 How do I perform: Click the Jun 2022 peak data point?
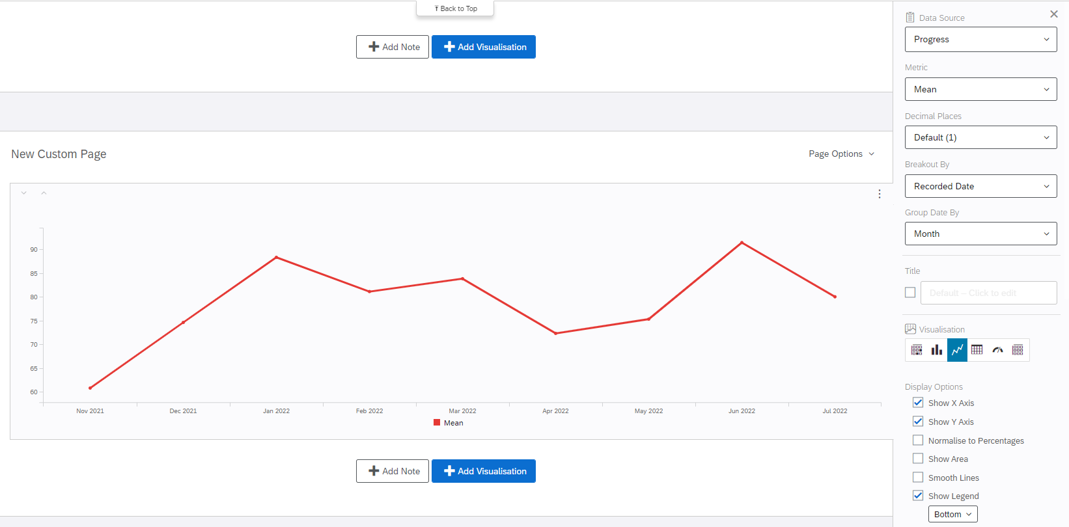pyautogui.click(x=742, y=243)
